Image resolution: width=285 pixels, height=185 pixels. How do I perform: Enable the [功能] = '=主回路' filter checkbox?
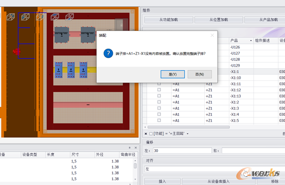point(151,134)
